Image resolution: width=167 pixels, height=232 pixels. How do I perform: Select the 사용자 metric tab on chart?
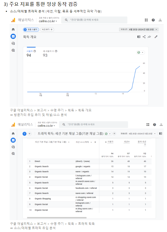click(31, 54)
